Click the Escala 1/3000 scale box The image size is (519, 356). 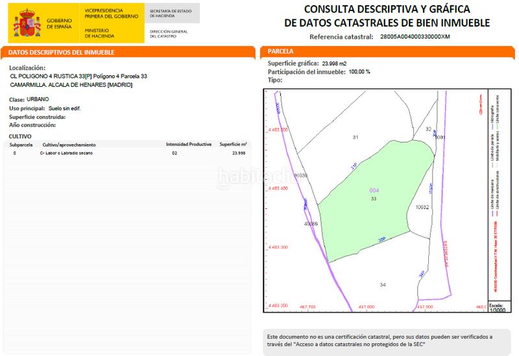click(x=497, y=308)
